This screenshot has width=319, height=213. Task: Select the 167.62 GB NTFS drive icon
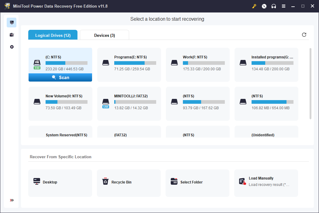(174, 102)
